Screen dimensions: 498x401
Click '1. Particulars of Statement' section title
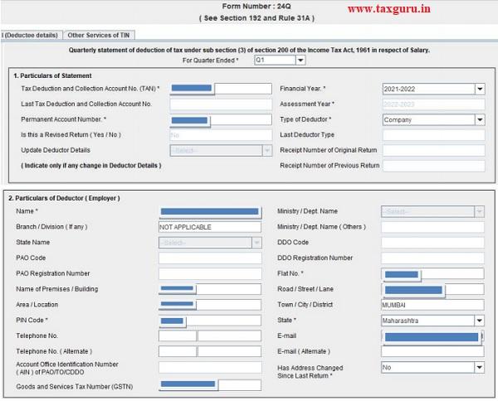click(x=52, y=75)
